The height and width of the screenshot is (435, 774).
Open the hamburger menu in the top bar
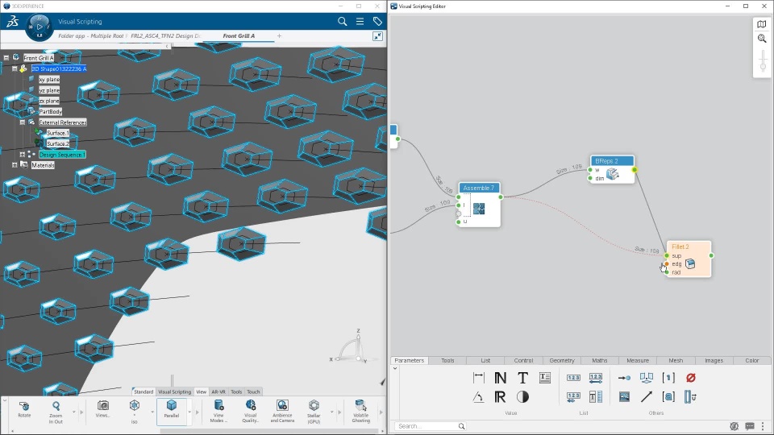[x=360, y=22]
